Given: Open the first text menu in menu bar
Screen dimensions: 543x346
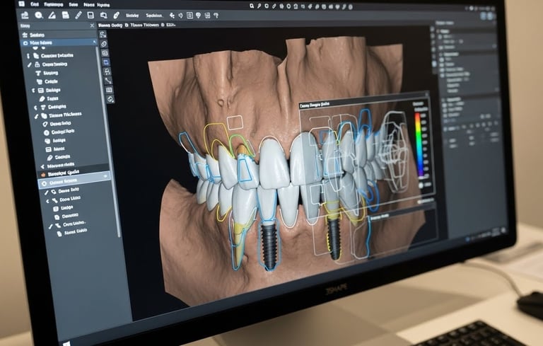Looking at the screenshot, I should tap(35, 4).
